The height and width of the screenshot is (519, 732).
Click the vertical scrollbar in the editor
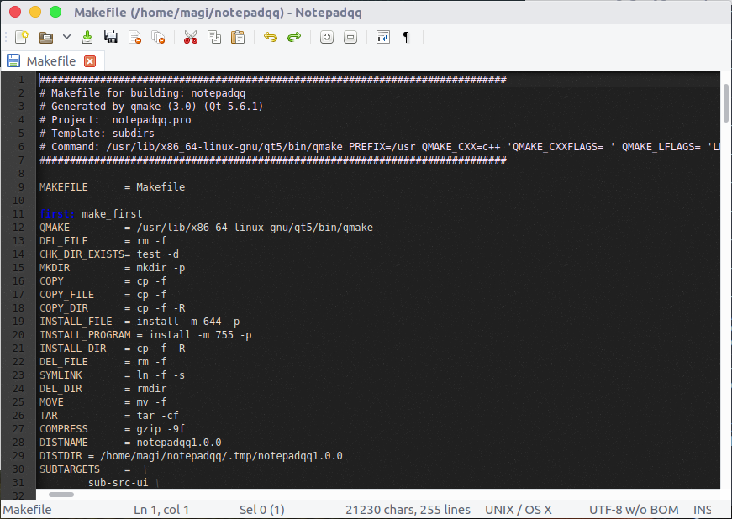click(x=726, y=105)
